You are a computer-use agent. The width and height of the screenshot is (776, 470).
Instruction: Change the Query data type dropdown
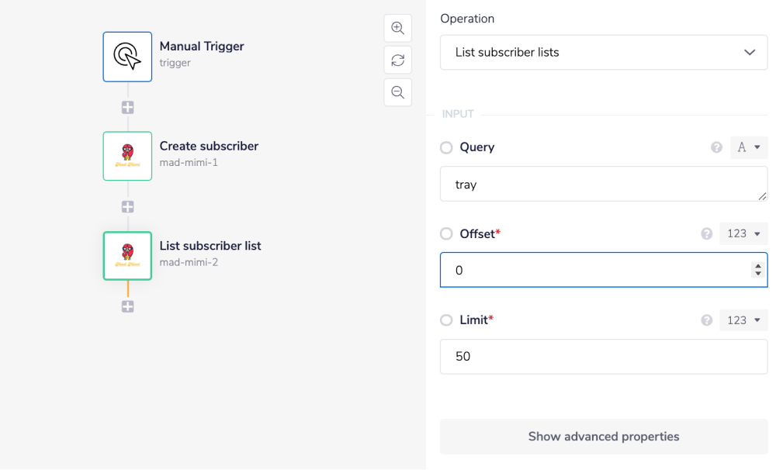[748, 147]
